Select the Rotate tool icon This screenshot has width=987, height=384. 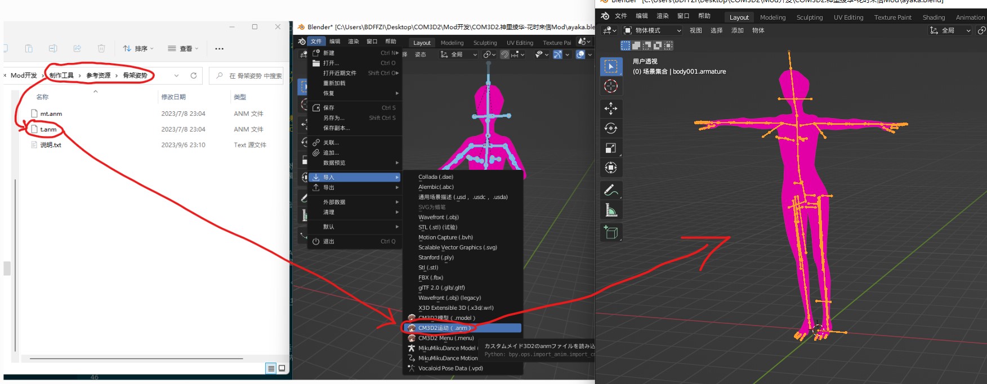611,128
